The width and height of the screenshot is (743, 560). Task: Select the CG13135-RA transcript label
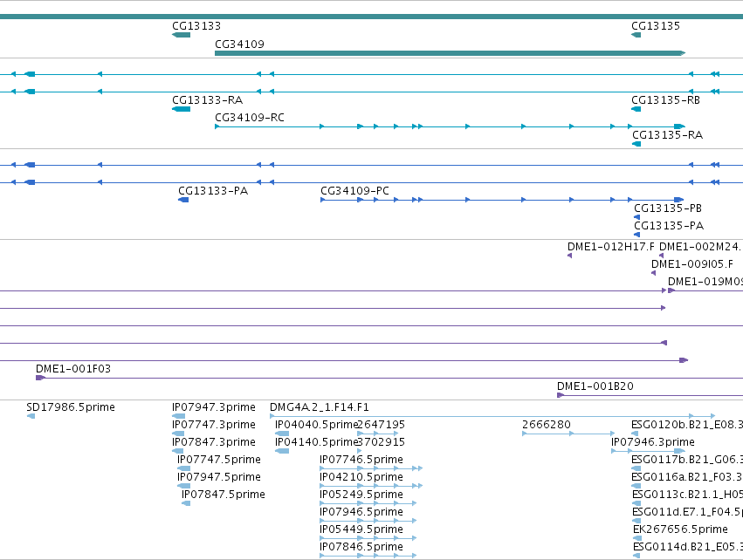point(667,135)
